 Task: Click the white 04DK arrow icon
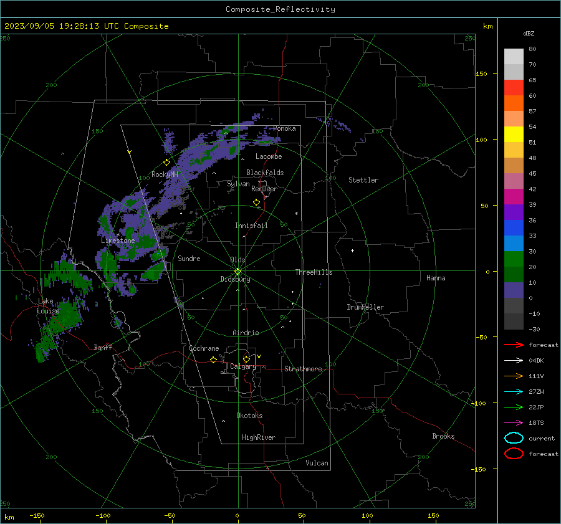pyautogui.click(x=514, y=361)
